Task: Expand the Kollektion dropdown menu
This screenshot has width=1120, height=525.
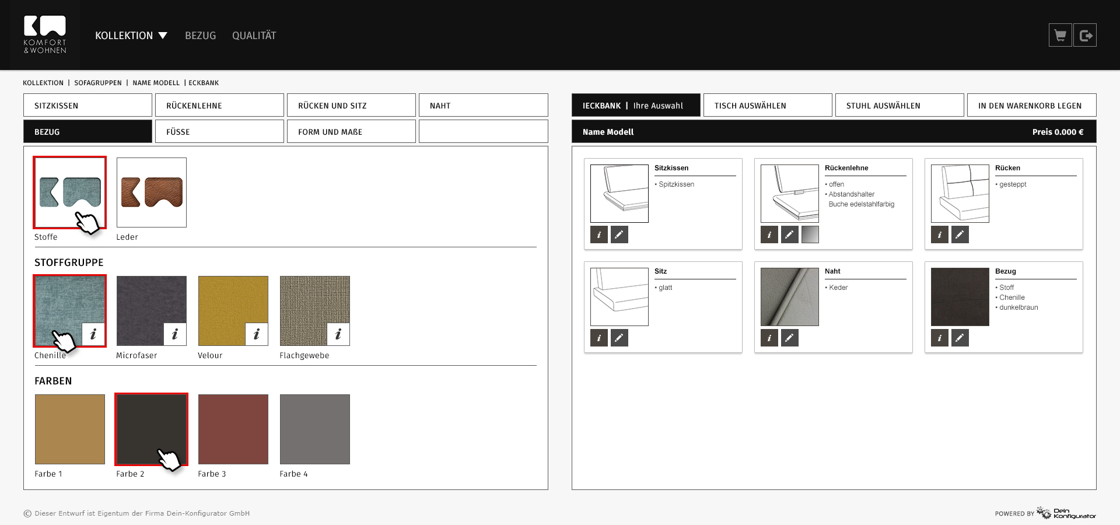Action: click(131, 36)
